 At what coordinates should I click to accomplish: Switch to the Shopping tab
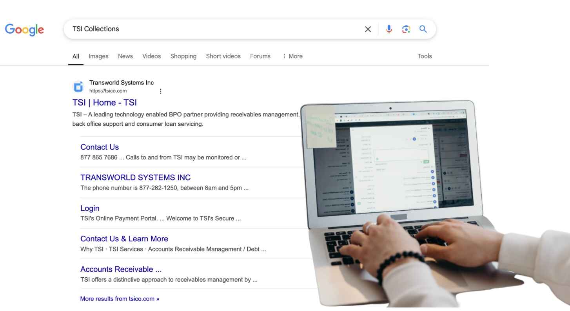coord(183,56)
